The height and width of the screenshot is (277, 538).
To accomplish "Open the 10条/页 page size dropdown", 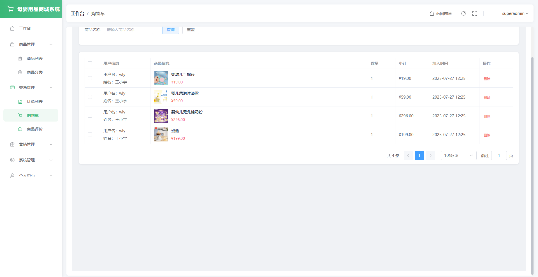I will pyautogui.click(x=458, y=155).
